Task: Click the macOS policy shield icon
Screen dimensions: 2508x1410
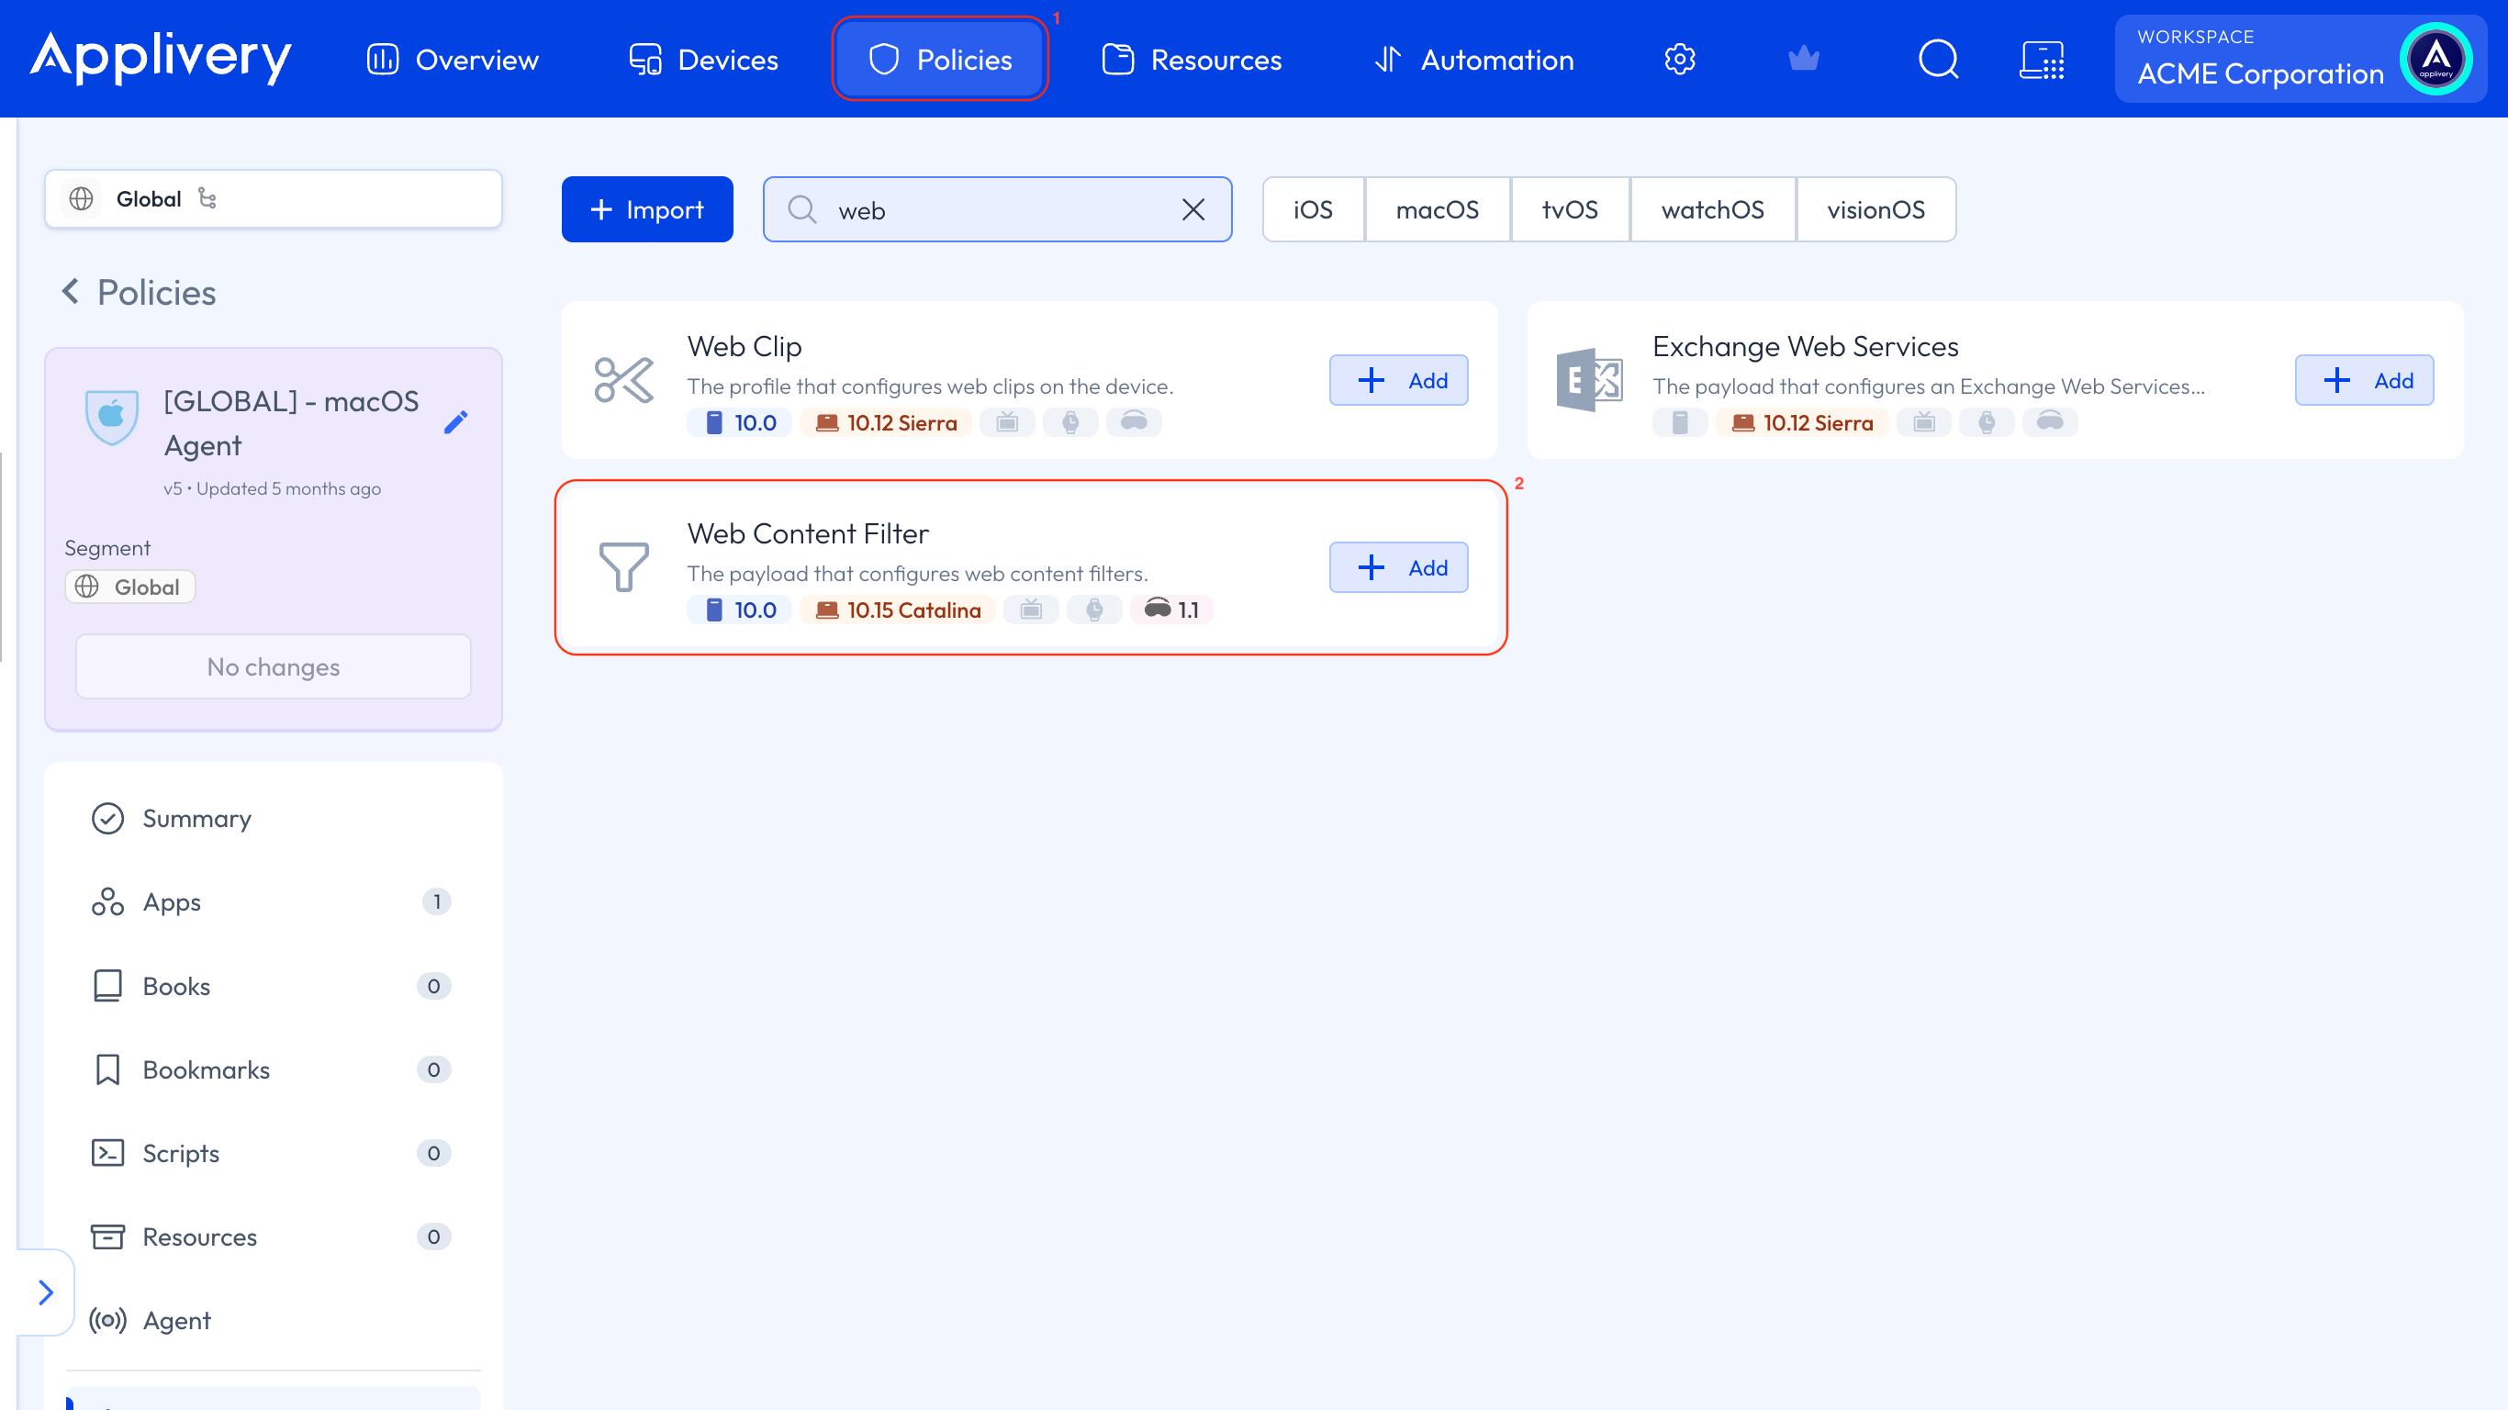Action: click(112, 417)
